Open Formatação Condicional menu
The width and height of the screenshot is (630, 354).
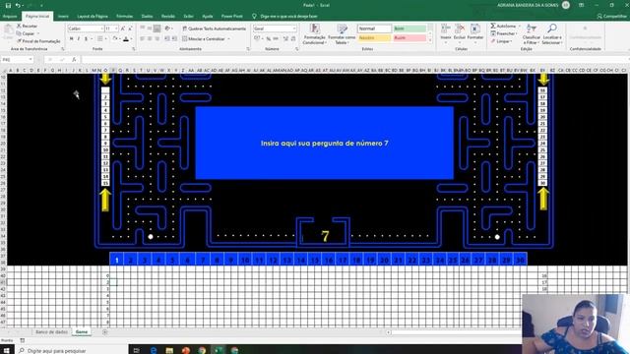(314, 33)
